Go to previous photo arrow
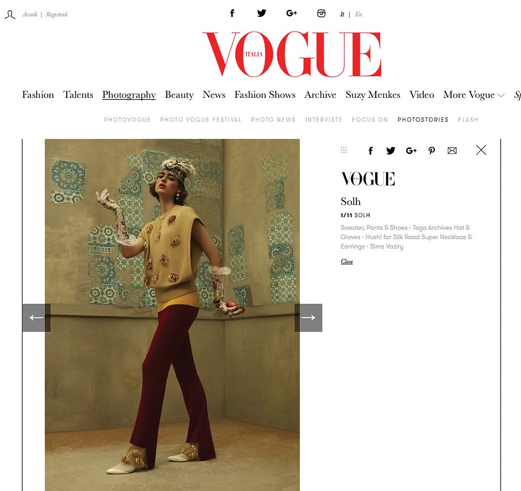Image resolution: width=521 pixels, height=491 pixels. (36, 318)
